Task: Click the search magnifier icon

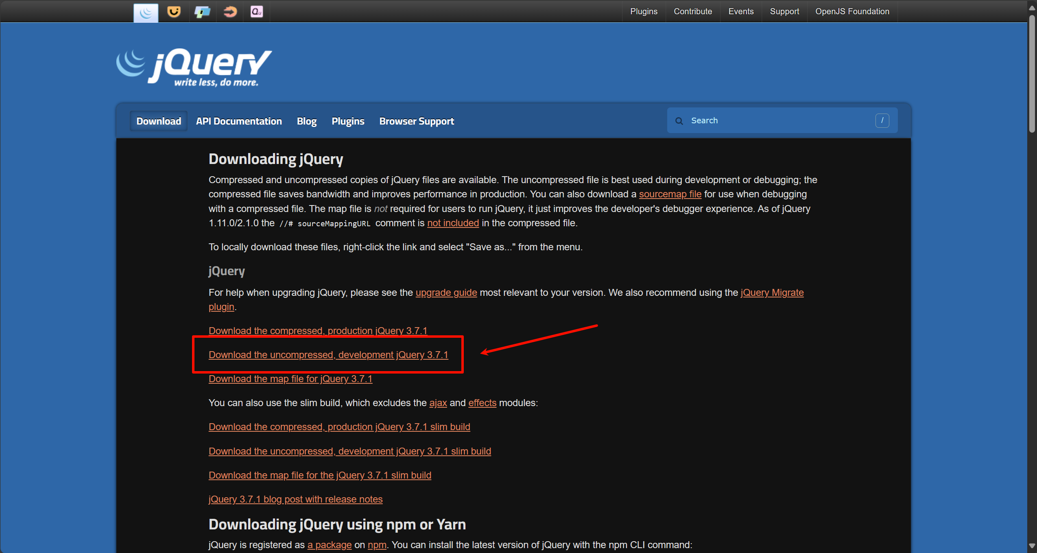Action: [679, 121]
